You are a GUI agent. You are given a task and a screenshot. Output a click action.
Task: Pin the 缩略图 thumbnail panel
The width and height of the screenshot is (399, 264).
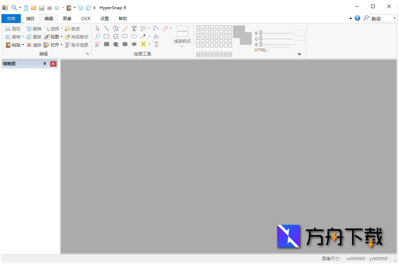[x=44, y=64]
